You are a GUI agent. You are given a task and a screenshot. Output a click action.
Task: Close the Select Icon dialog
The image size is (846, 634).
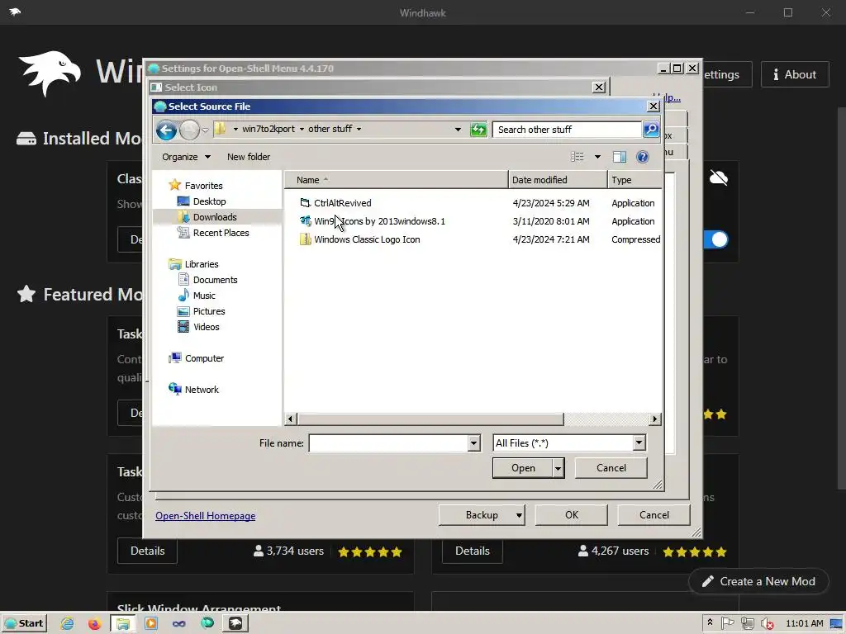click(599, 88)
